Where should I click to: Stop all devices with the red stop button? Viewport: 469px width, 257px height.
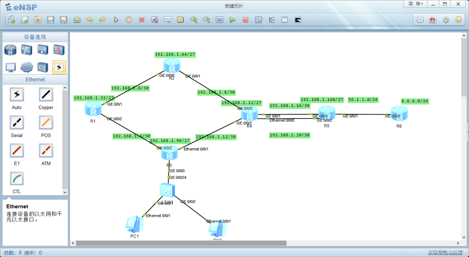pos(245,20)
